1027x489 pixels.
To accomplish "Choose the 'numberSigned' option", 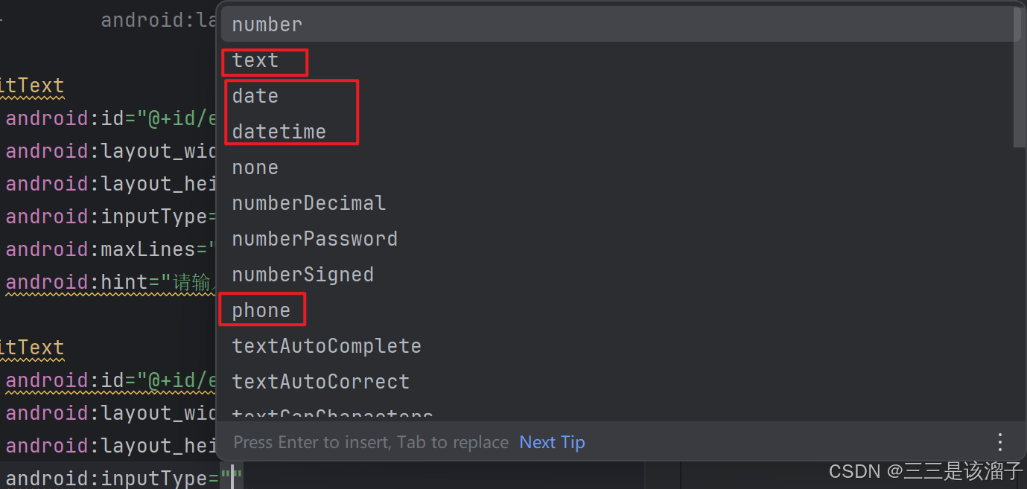I will [302, 275].
